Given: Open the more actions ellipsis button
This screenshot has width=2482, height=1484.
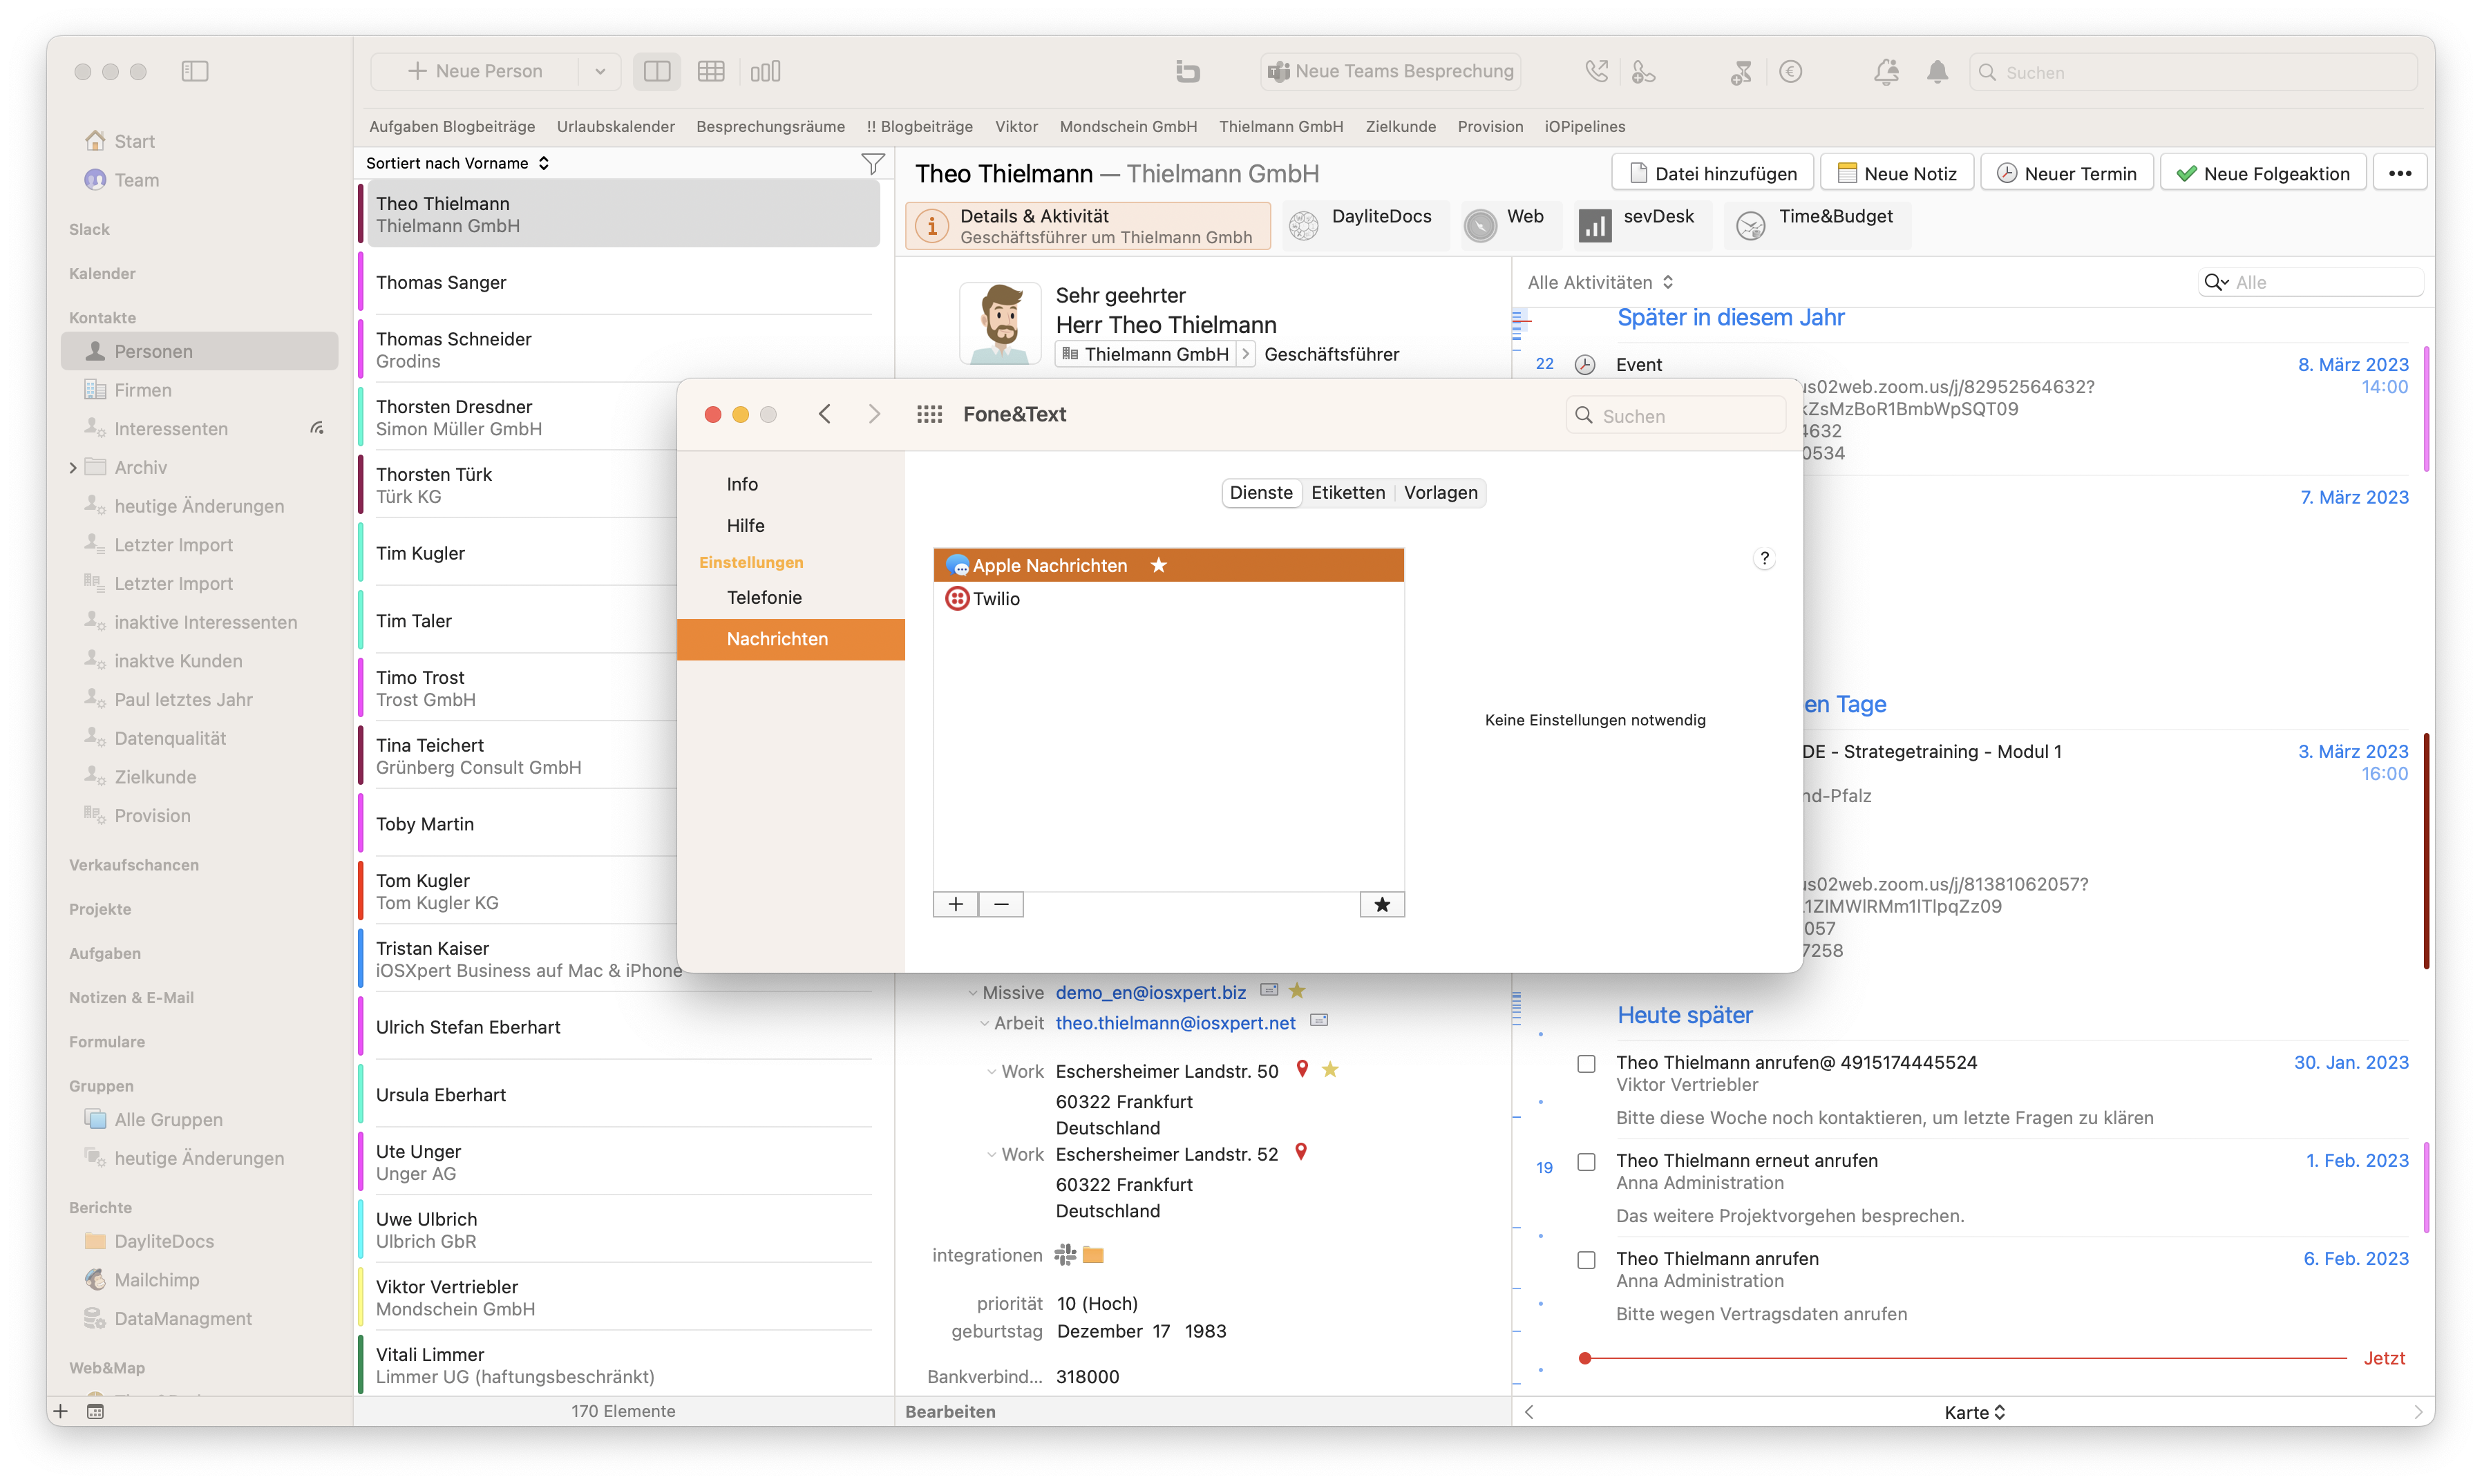Looking at the screenshot, I should coord(2400,173).
